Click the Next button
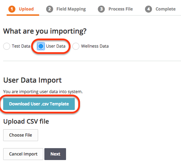Image resolution: width=181 pixels, height=166 pixels. [x=55, y=154]
